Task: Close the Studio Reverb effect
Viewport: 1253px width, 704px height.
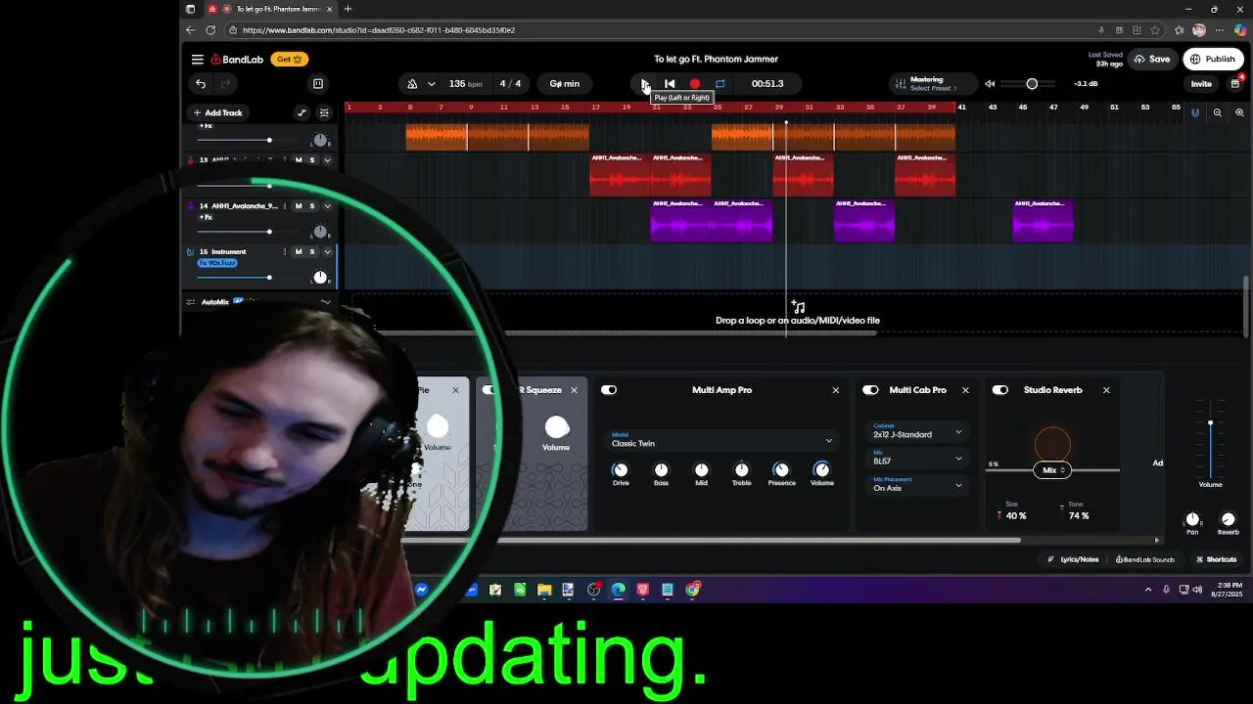Action: tap(1106, 390)
